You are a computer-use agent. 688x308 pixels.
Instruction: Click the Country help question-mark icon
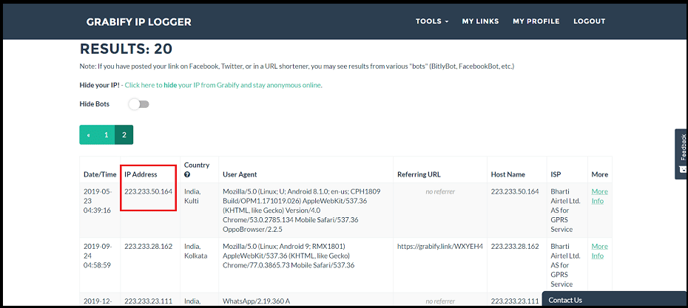(x=187, y=174)
